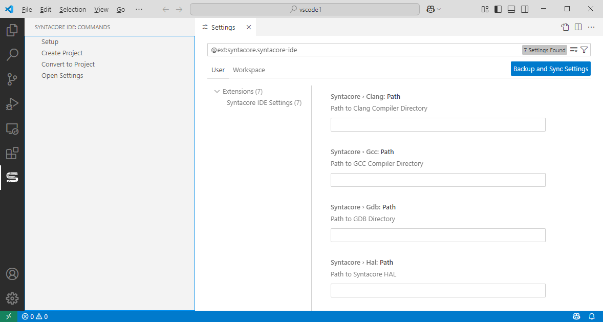Screen dimensions: 603x322
Task: Click the "Syntacore › Gdb: Path" setting title
Action: pyautogui.click(x=363, y=207)
